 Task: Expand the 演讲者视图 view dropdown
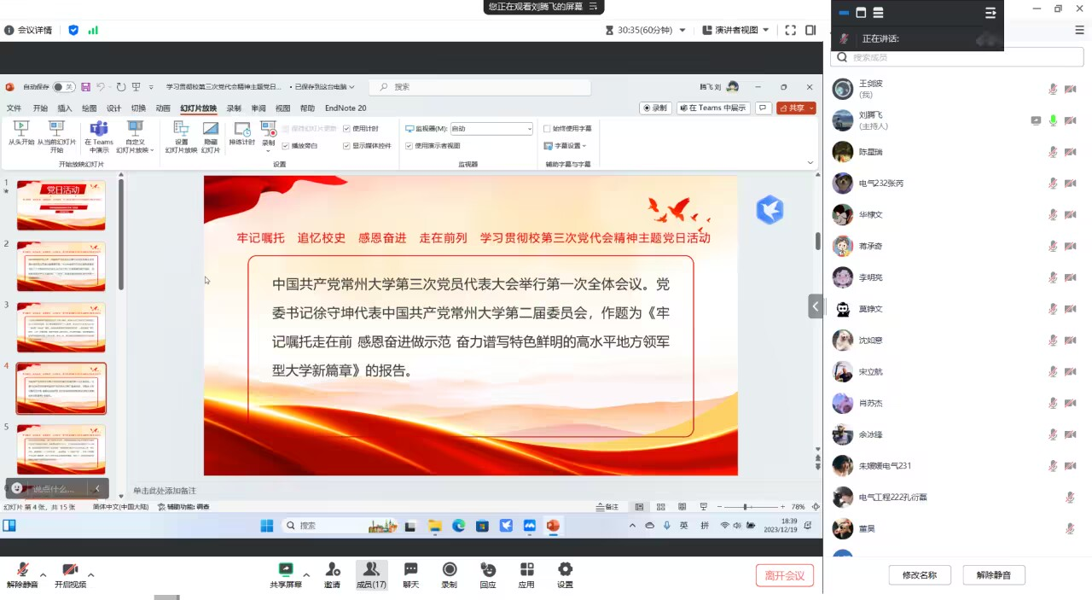click(735, 30)
